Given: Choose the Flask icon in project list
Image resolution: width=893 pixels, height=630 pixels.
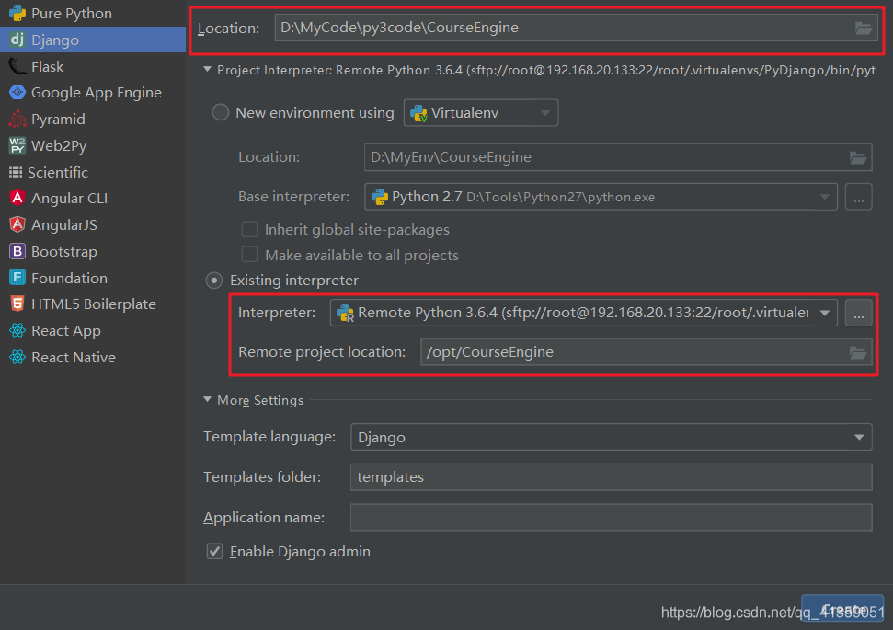Looking at the screenshot, I should [x=17, y=66].
